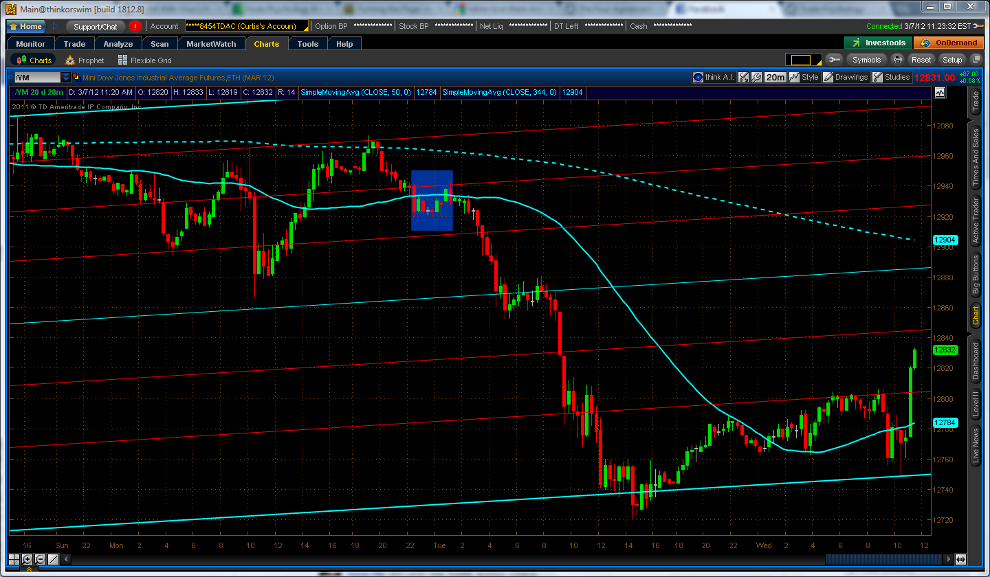Click the SimpleMovingAvg (CLOSE, 50, 0) label

357,92
